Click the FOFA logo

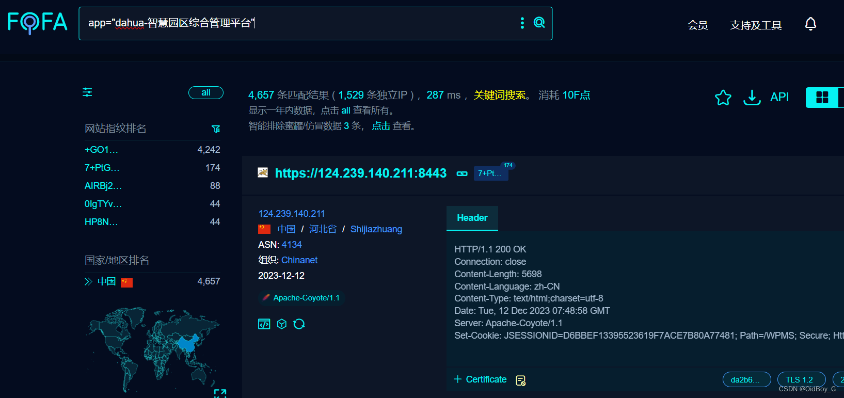[37, 23]
